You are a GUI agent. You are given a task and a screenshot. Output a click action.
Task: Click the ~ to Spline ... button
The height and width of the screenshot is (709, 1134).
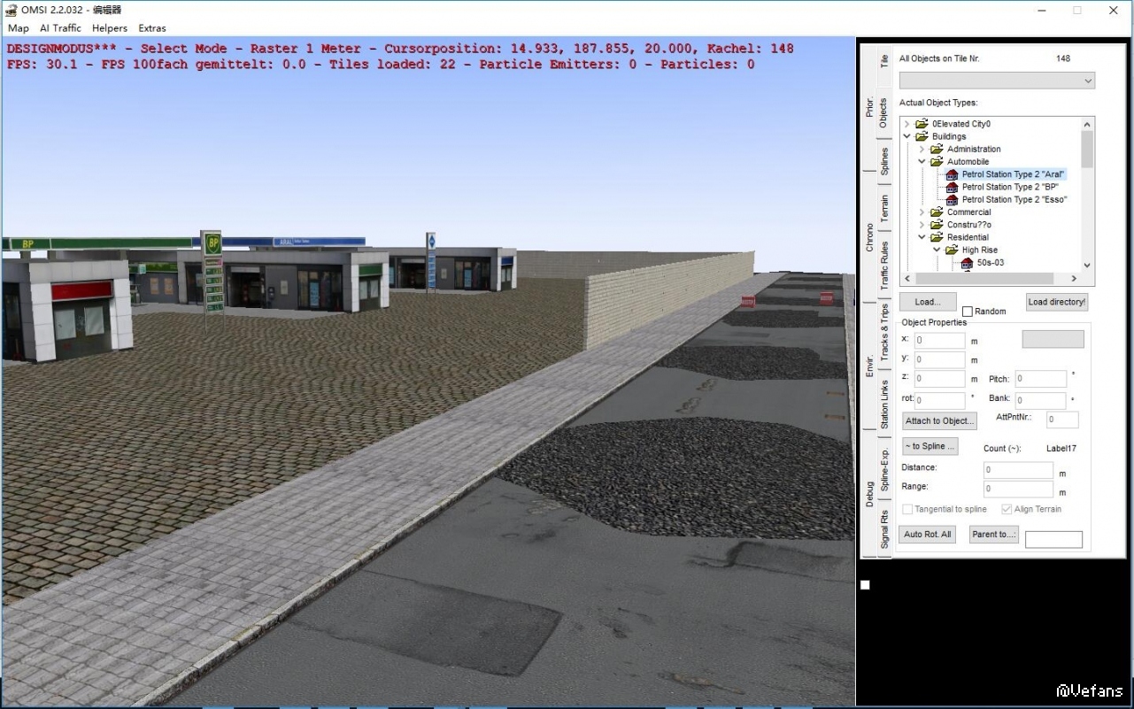930,446
